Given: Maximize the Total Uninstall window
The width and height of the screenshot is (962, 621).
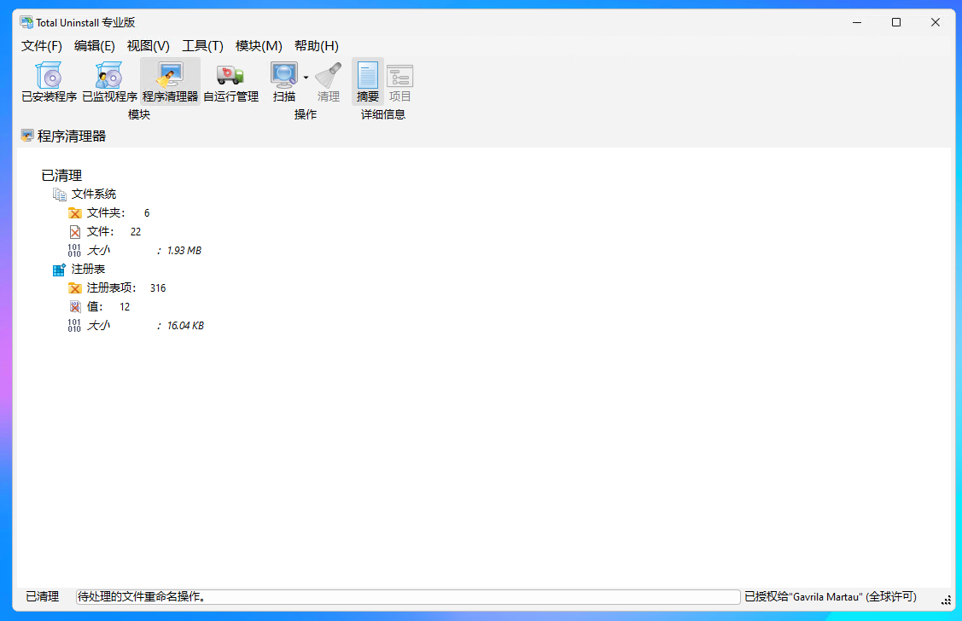Looking at the screenshot, I should (x=896, y=23).
